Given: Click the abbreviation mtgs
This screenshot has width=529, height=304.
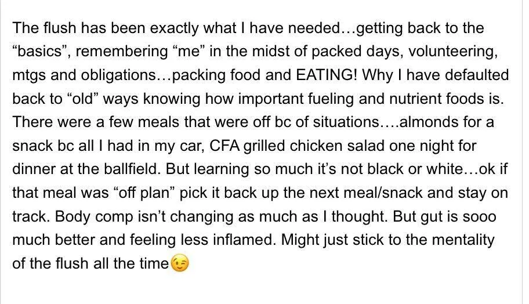Looking at the screenshot, I should (x=29, y=75).
